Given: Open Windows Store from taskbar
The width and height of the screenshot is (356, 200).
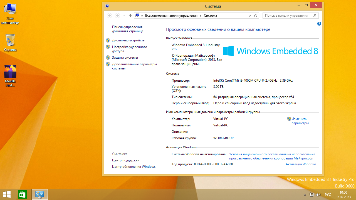Looking at the screenshot, I should click(x=22, y=194).
